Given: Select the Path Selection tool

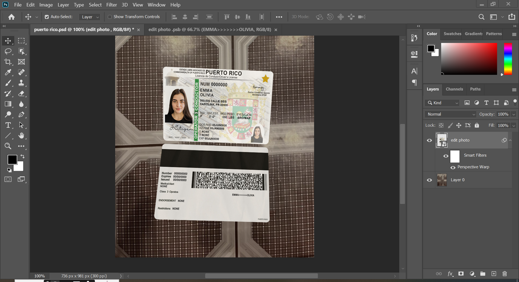Looking at the screenshot, I should pos(21,125).
